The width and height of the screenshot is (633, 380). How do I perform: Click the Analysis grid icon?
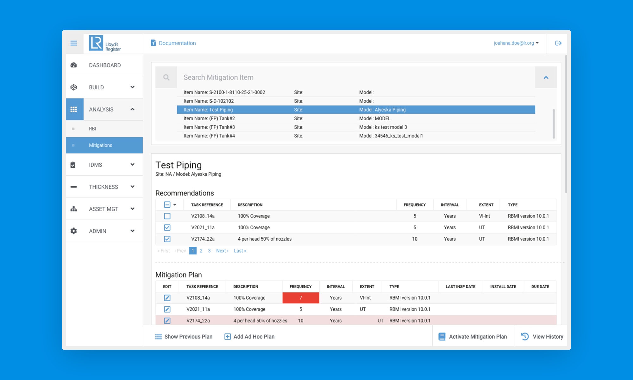pos(74,109)
